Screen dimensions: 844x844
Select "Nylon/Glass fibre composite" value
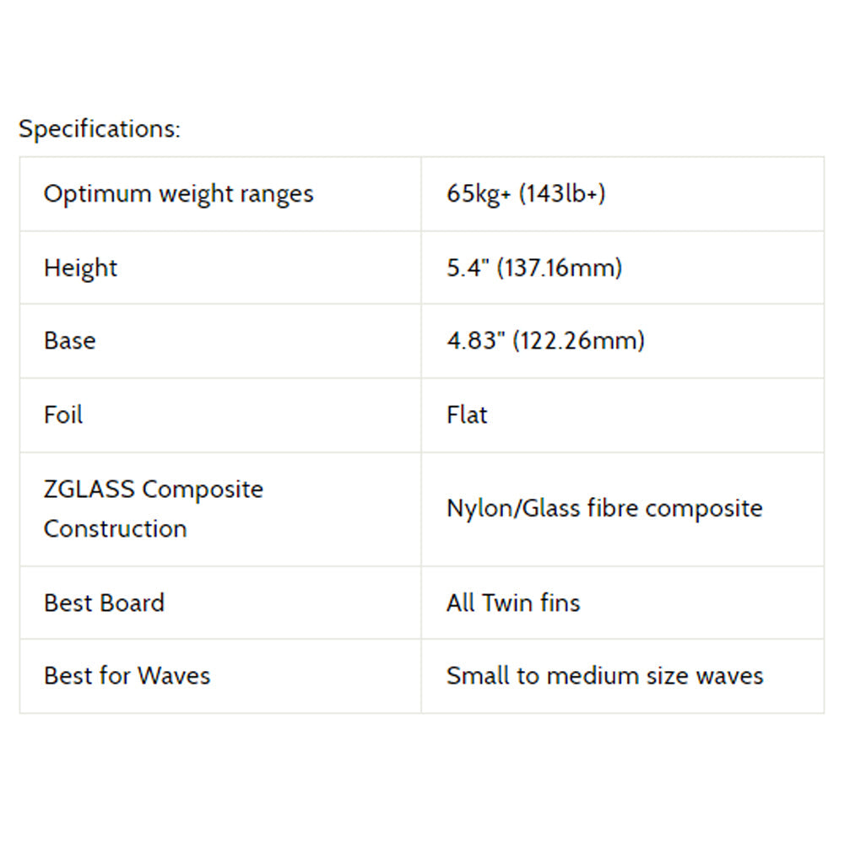point(603,509)
